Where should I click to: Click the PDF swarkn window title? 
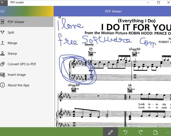coord(17,2)
